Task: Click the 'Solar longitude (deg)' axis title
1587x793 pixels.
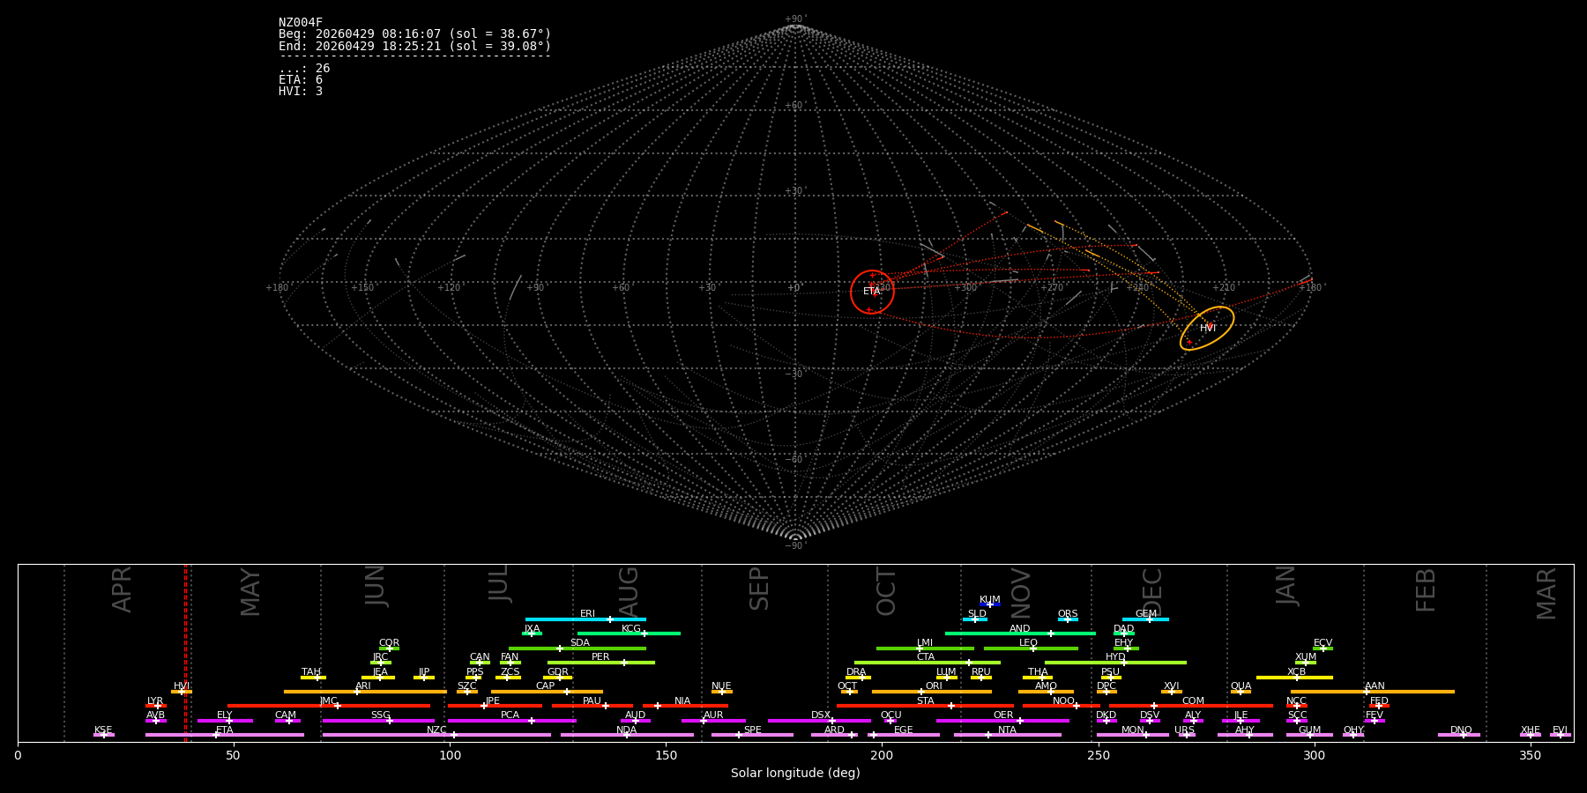Action: pyautogui.click(x=795, y=773)
